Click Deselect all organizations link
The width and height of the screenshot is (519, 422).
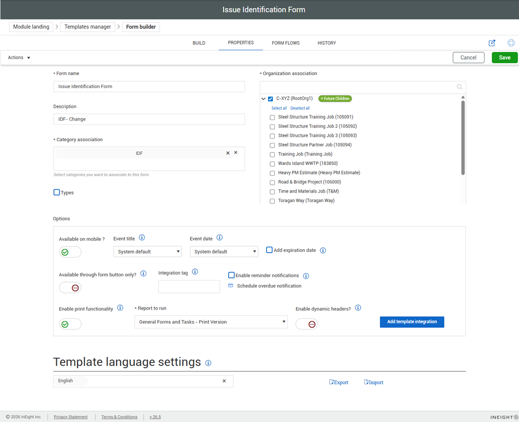(x=300, y=108)
